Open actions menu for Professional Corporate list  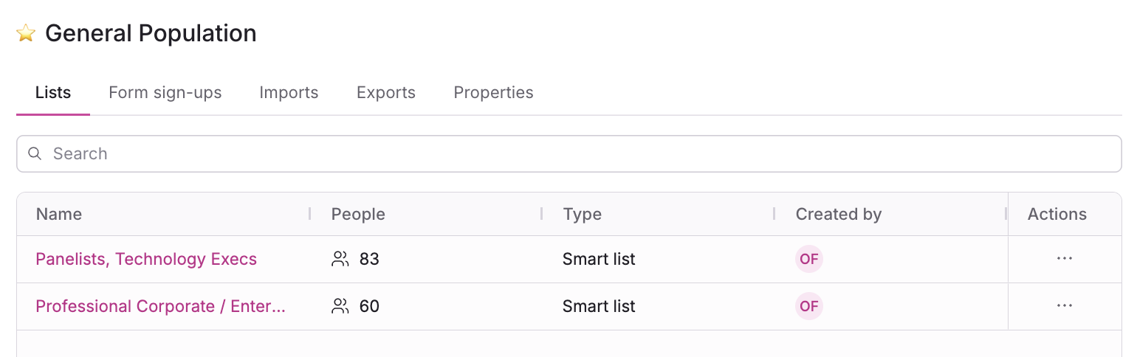(x=1064, y=306)
